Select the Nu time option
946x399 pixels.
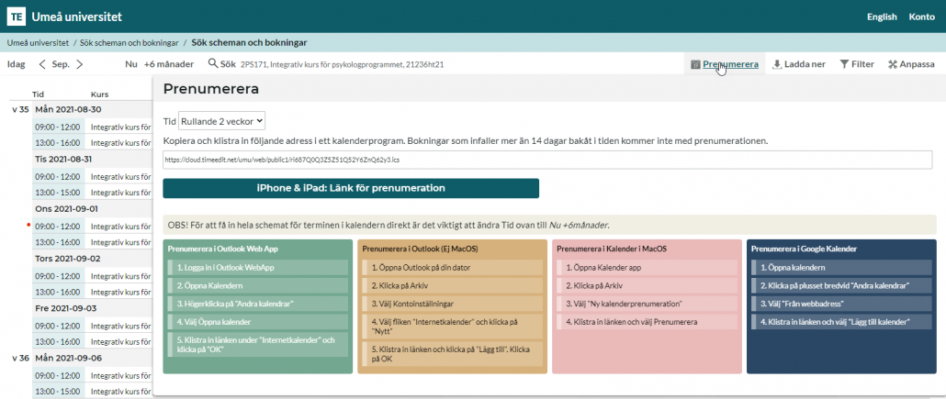tap(131, 64)
